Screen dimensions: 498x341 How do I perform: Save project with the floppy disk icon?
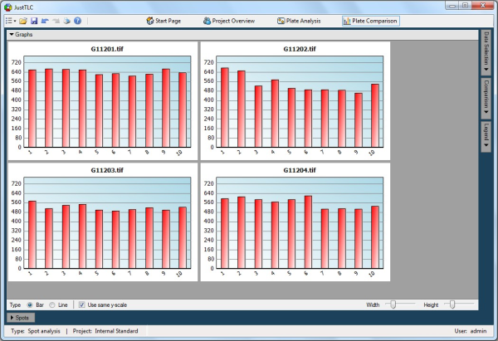pos(34,21)
